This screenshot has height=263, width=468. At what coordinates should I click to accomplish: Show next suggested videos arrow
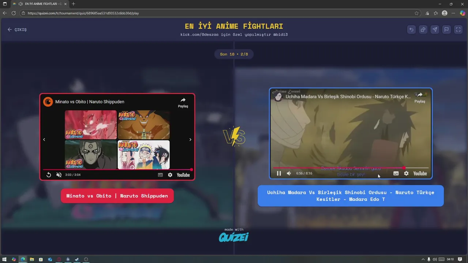pyautogui.click(x=190, y=140)
